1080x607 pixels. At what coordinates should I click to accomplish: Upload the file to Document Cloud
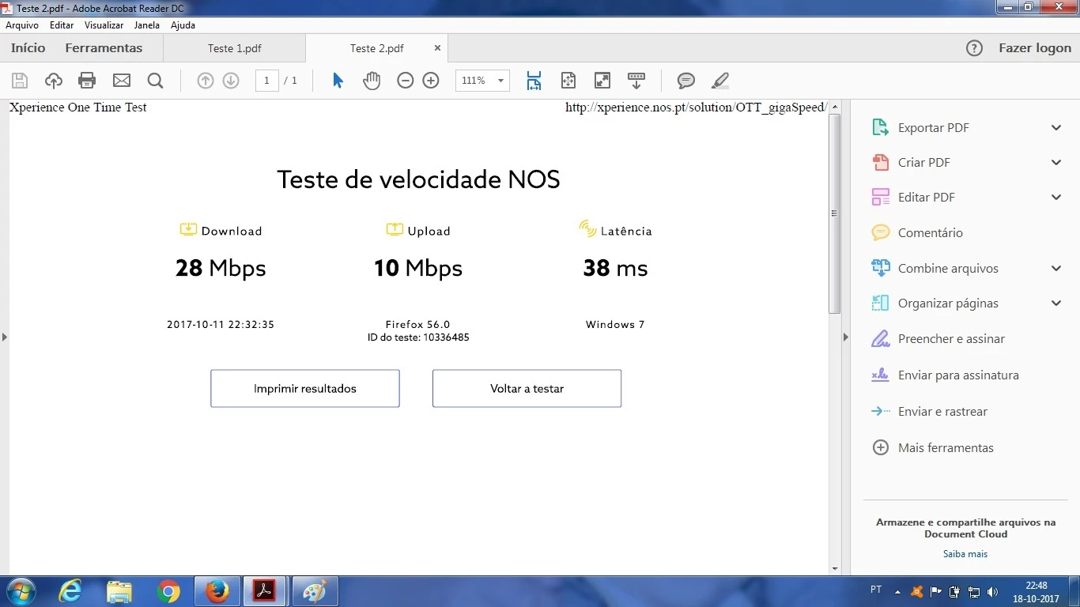pos(53,81)
